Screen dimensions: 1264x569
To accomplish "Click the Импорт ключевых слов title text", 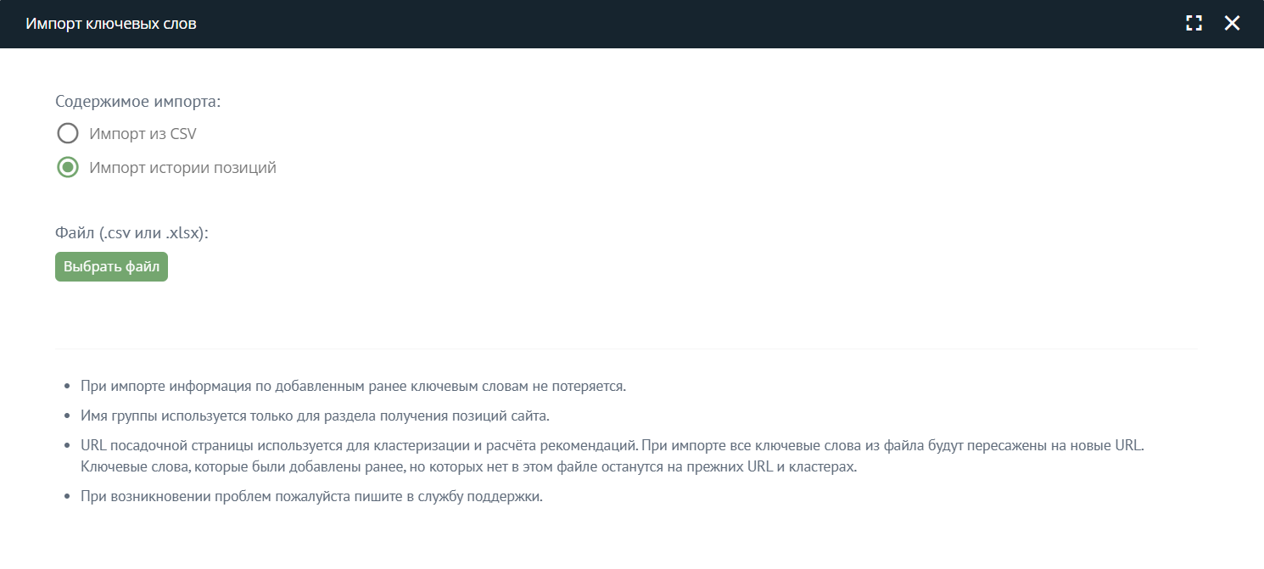I will (x=111, y=24).
